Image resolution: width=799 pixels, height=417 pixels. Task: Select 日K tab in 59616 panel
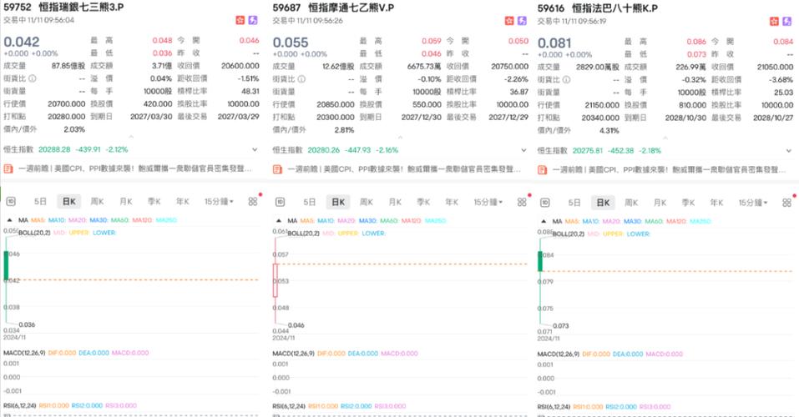point(604,203)
